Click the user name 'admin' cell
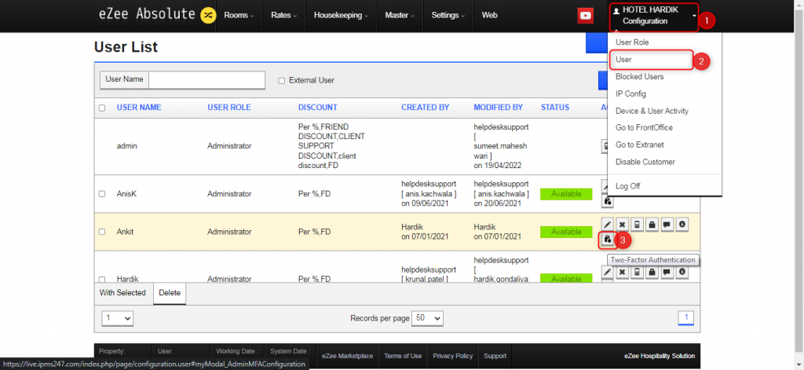 (x=126, y=146)
